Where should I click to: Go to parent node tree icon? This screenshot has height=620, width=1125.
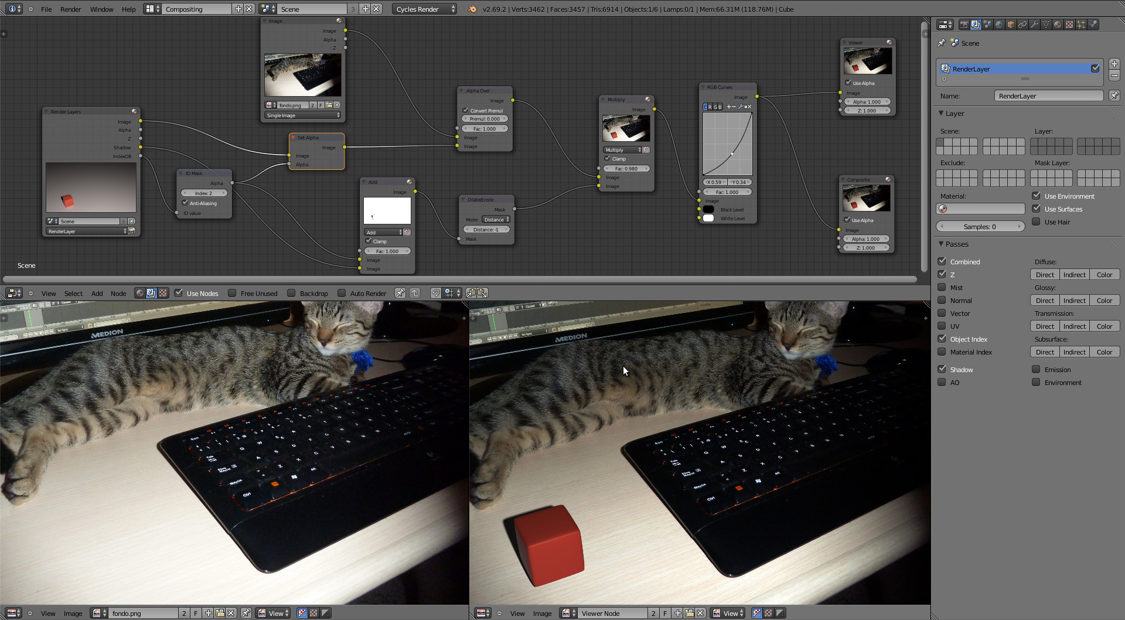(x=415, y=293)
